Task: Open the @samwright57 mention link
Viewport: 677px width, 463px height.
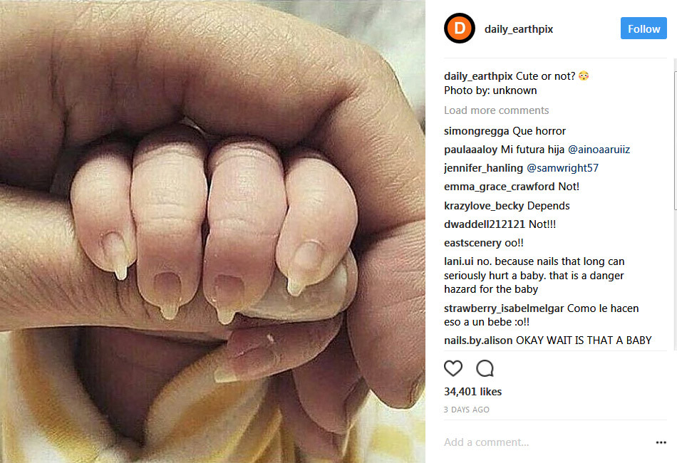Action: click(562, 168)
